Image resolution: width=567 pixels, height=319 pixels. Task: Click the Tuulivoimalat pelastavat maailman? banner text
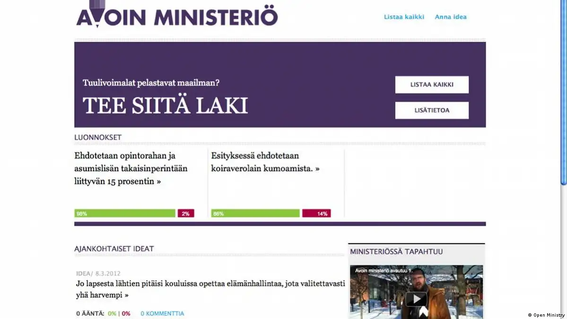[x=151, y=83]
